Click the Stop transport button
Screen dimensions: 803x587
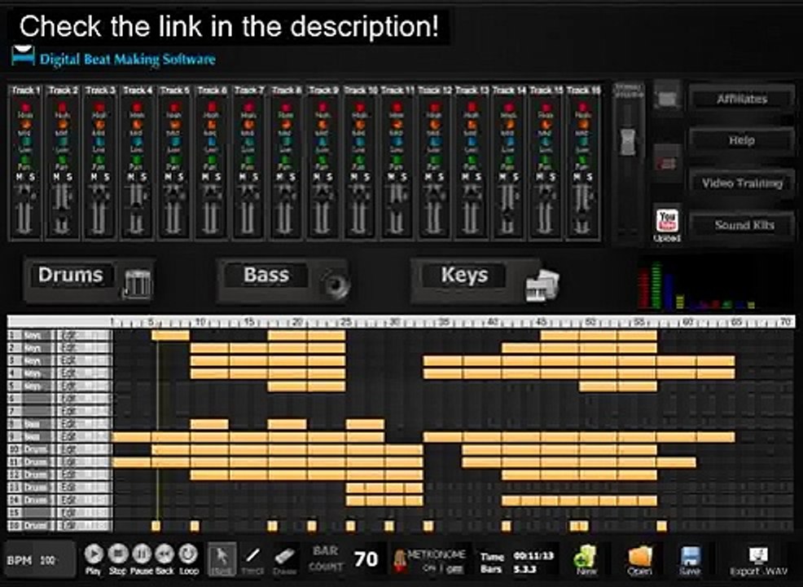point(118,554)
